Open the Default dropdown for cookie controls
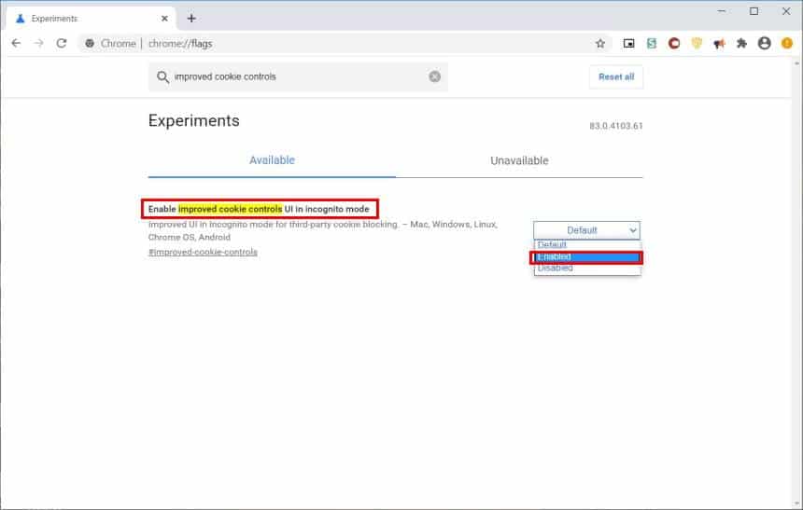This screenshot has height=510, width=803. coord(587,230)
